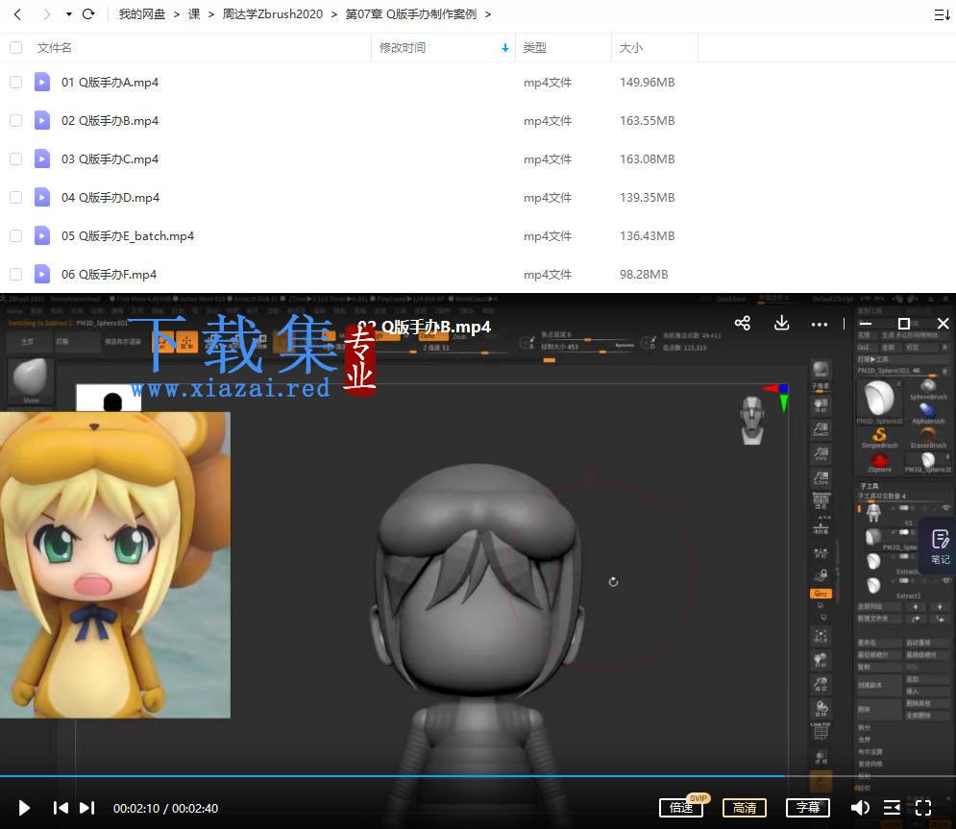Refresh the current folder listing
The height and width of the screenshot is (829, 956).
[x=88, y=14]
